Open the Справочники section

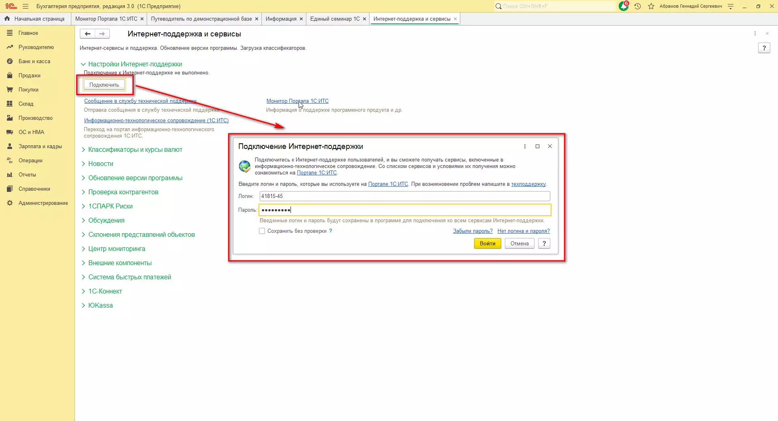point(37,189)
